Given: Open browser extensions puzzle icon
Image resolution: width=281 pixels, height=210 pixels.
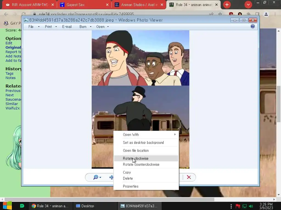Looking at the screenshot, I should [x=249, y=14].
